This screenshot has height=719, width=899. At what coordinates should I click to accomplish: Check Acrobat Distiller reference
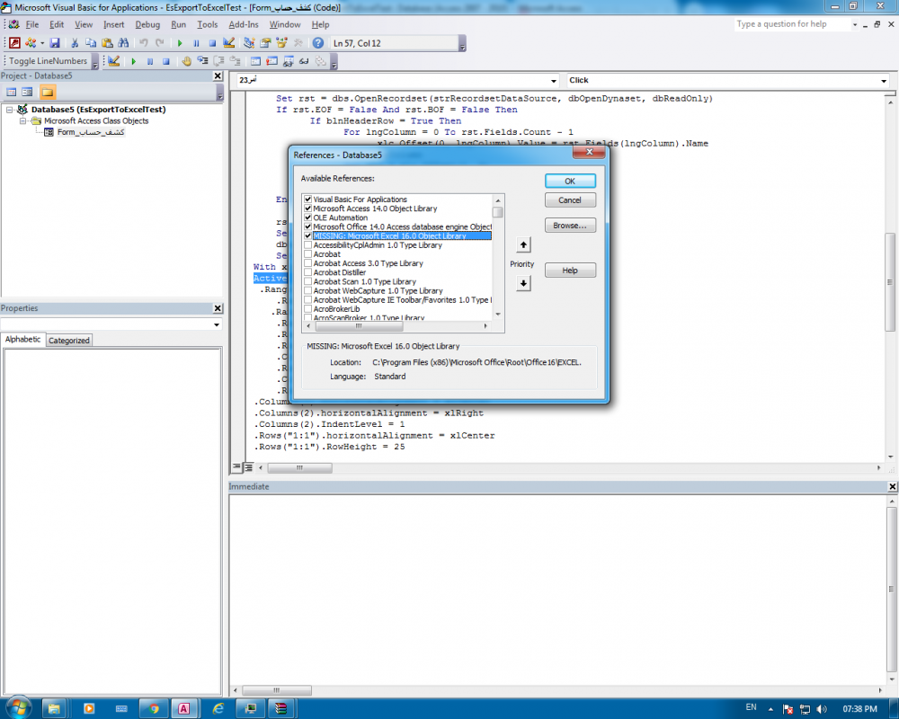[x=307, y=273]
